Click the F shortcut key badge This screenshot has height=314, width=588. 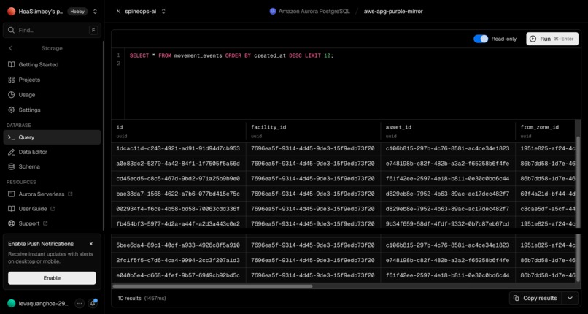pyautogui.click(x=93, y=30)
